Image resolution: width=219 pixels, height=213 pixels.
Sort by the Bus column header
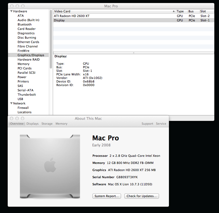point(193,11)
